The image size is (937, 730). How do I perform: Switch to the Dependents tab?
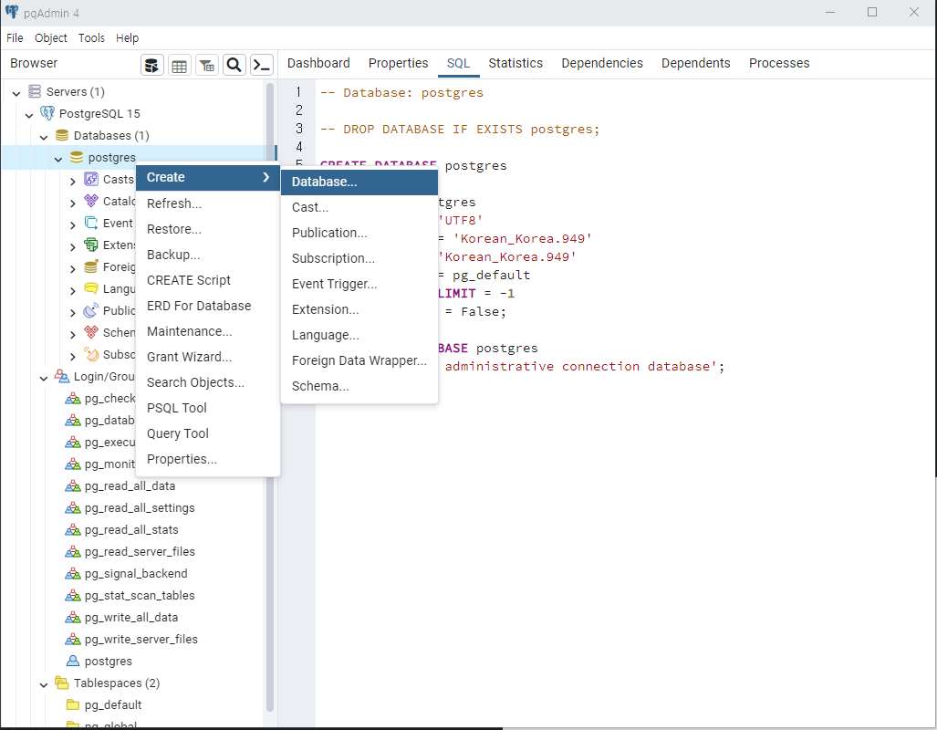tap(695, 63)
